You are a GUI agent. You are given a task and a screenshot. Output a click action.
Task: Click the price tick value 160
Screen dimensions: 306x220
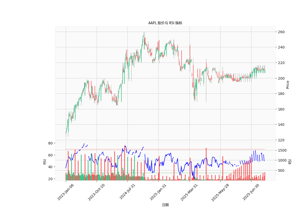pos(281,109)
